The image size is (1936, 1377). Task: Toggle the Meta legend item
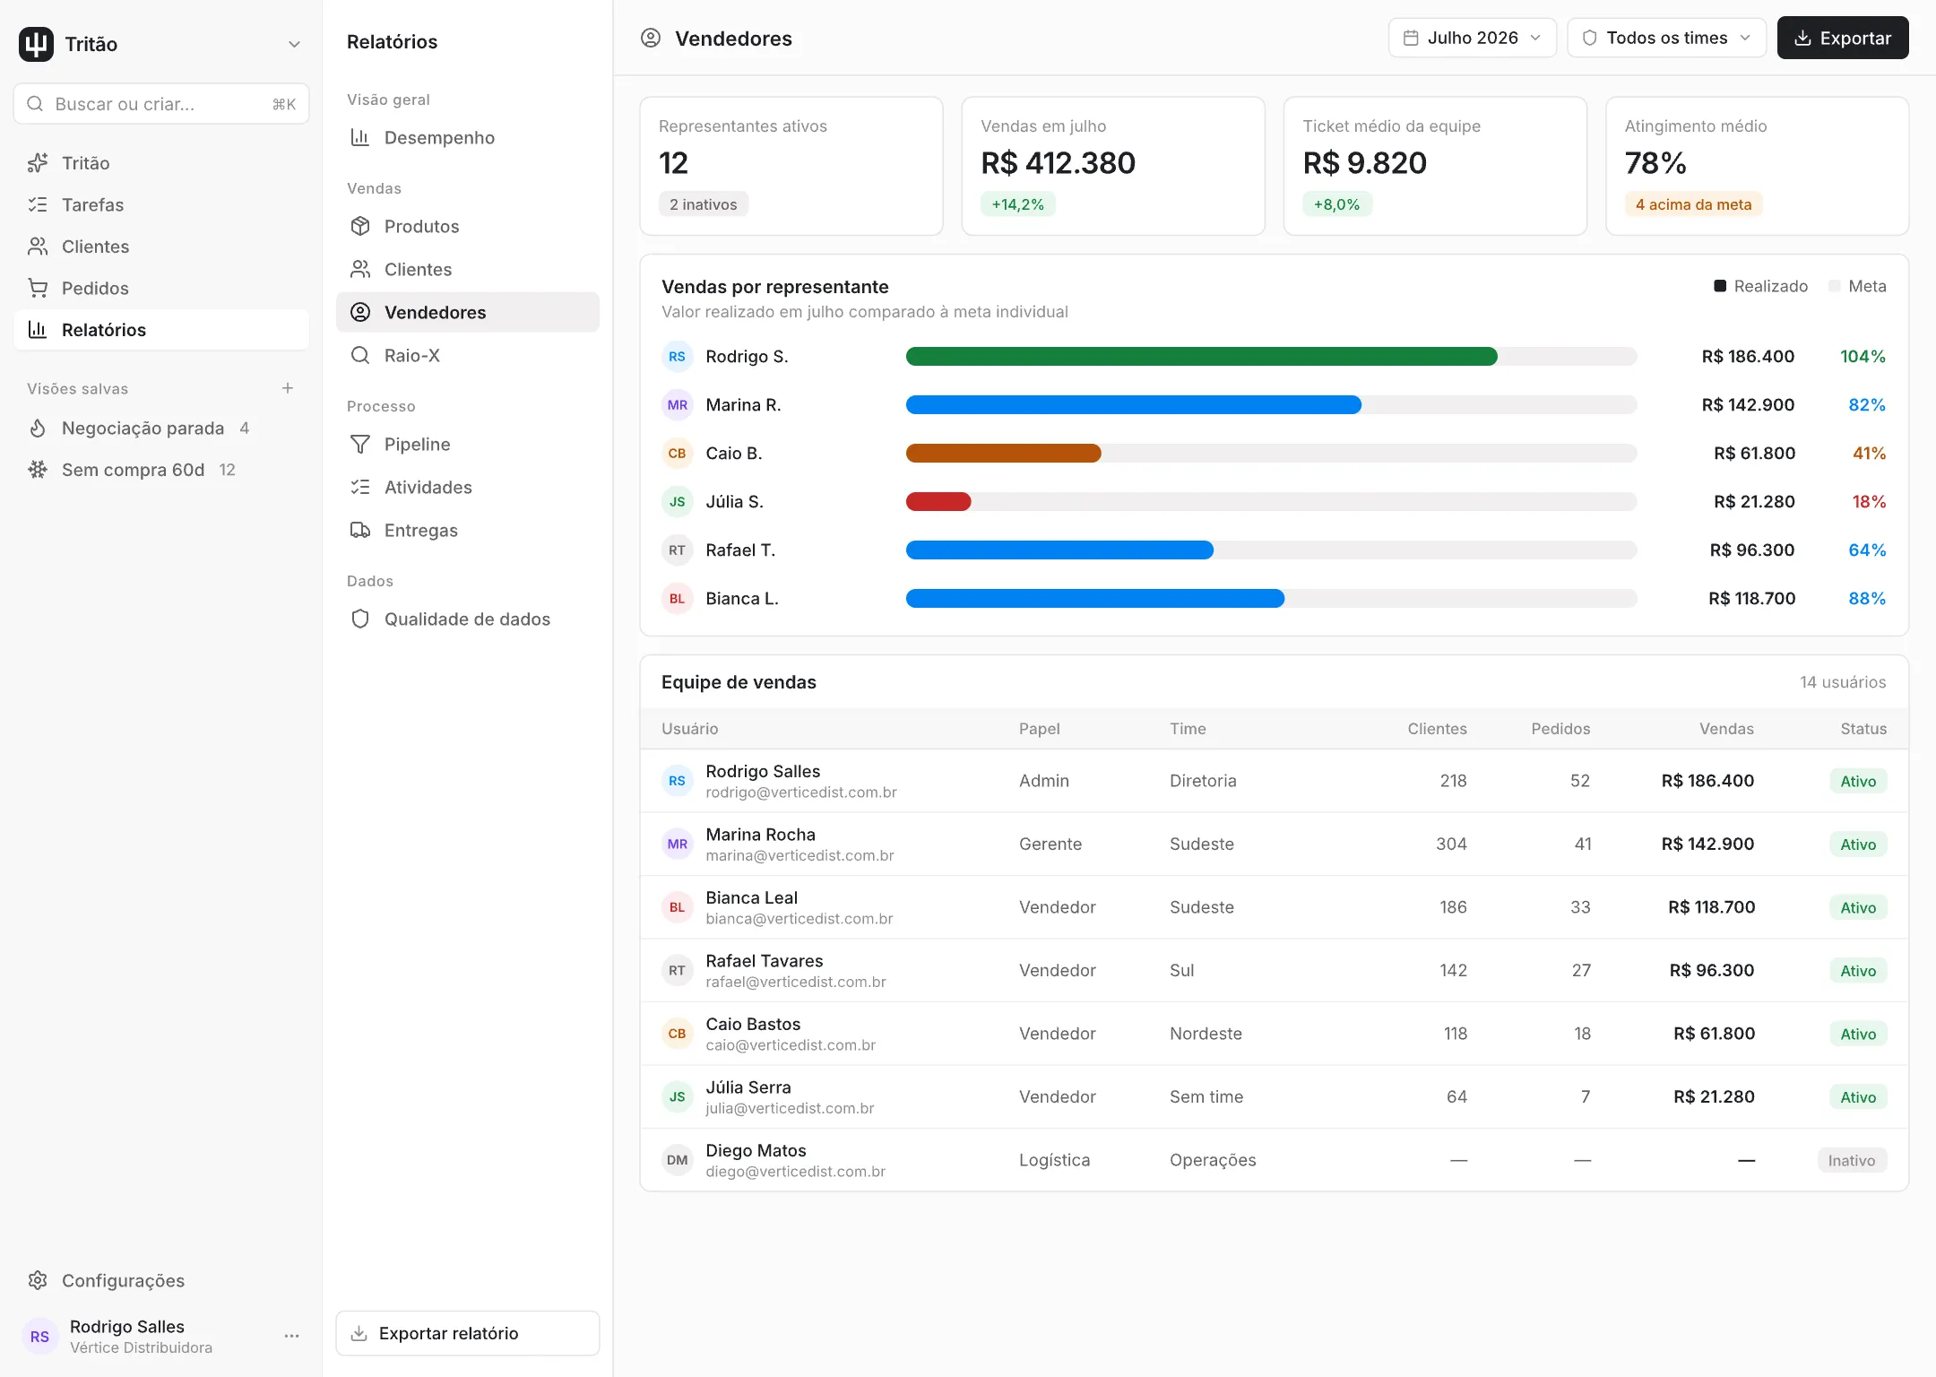click(x=1857, y=286)
